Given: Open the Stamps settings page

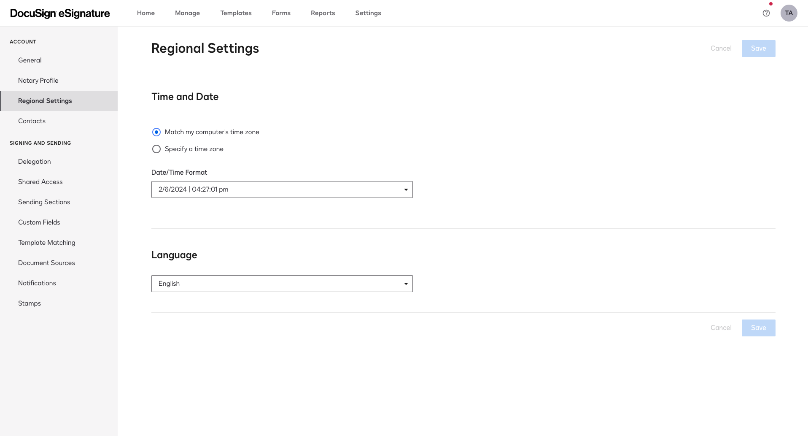Looking at the screenshot, I should pyautogui.click(x=30, y=303).
